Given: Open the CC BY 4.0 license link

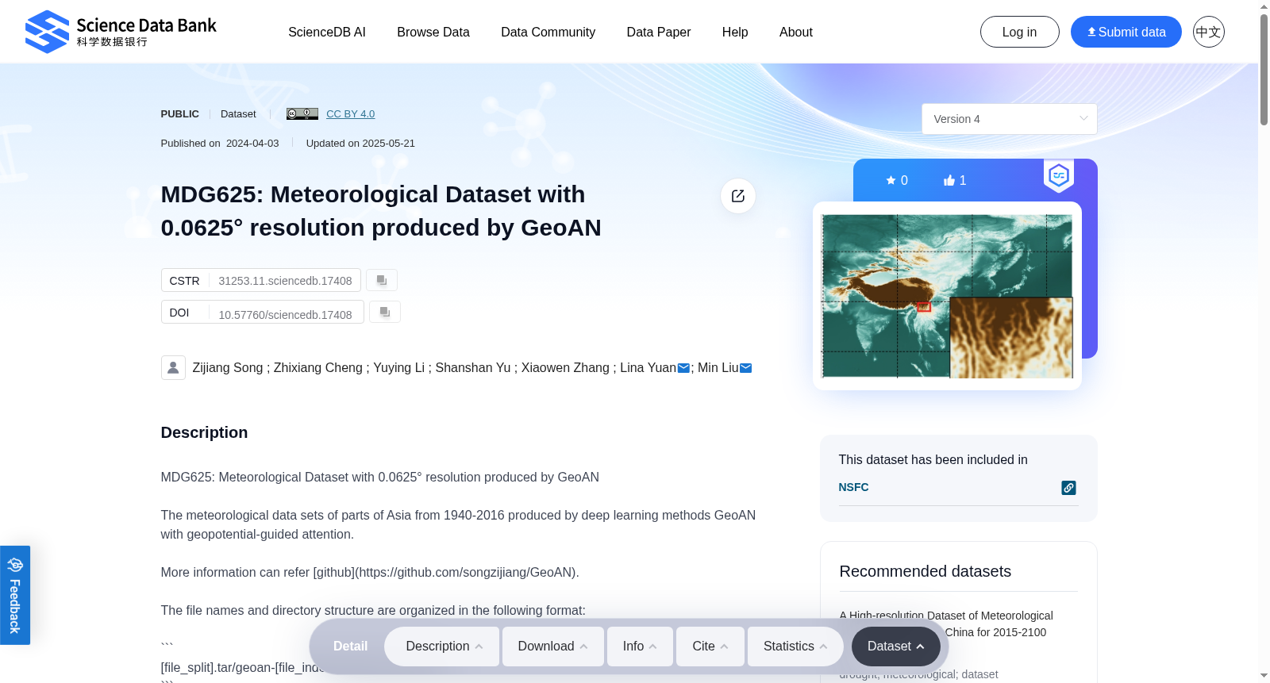Looking at the screenshot, I should [351, 114].
